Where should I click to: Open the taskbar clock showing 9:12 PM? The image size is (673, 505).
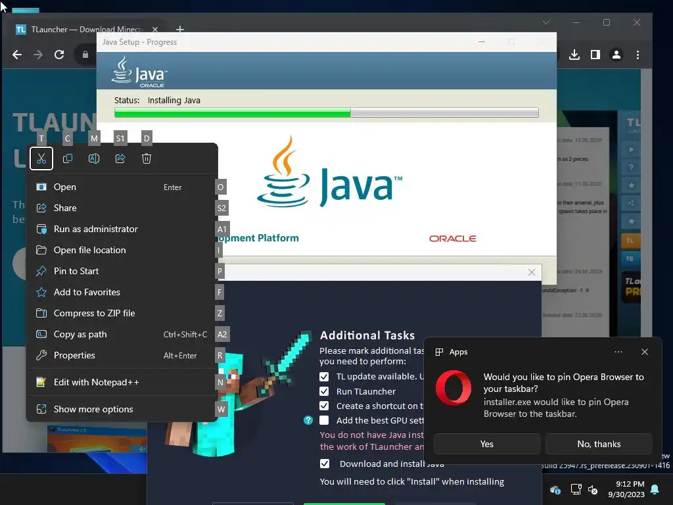coord(626,489)
